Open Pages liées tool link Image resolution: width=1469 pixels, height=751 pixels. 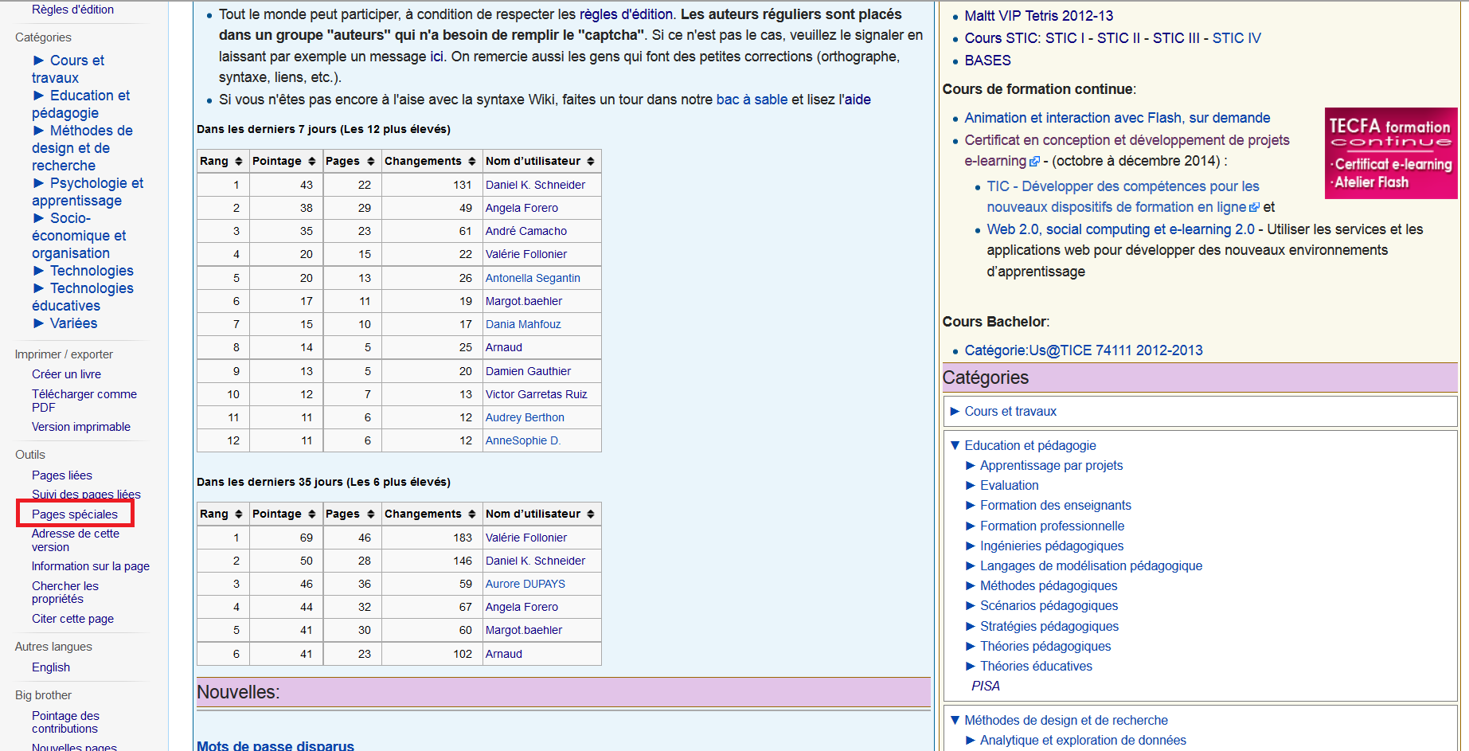coord(62,475)
